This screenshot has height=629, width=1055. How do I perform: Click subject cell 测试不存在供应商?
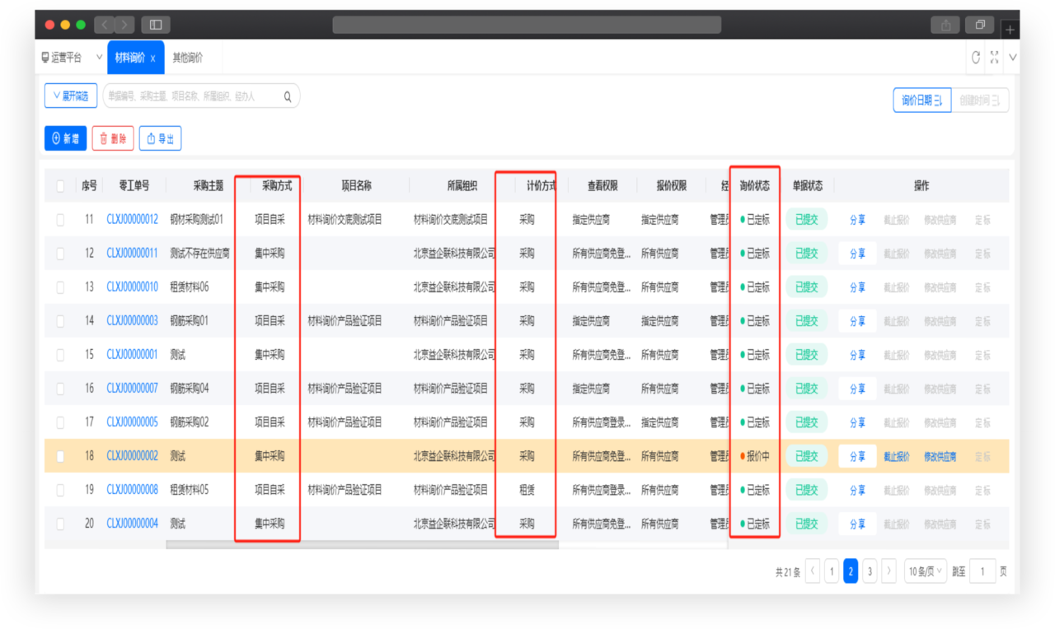199,254
